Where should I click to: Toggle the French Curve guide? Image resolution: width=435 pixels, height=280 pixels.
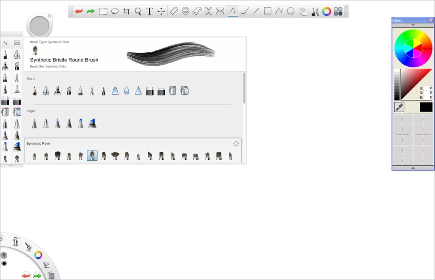[197, 11]
